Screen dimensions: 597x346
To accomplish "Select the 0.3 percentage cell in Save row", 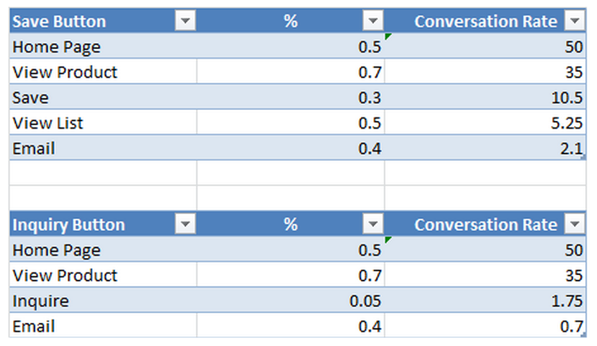I will click(x=291, y=96).
